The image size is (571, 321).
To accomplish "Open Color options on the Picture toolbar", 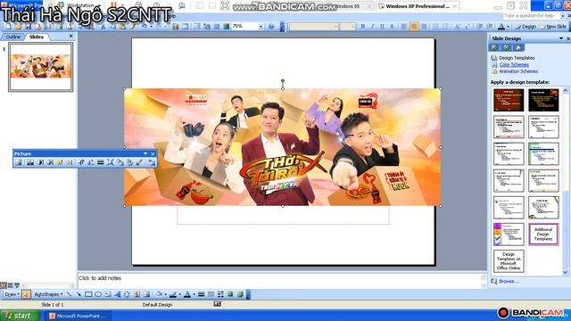I will pyautogui.click(x=30, y=162).
